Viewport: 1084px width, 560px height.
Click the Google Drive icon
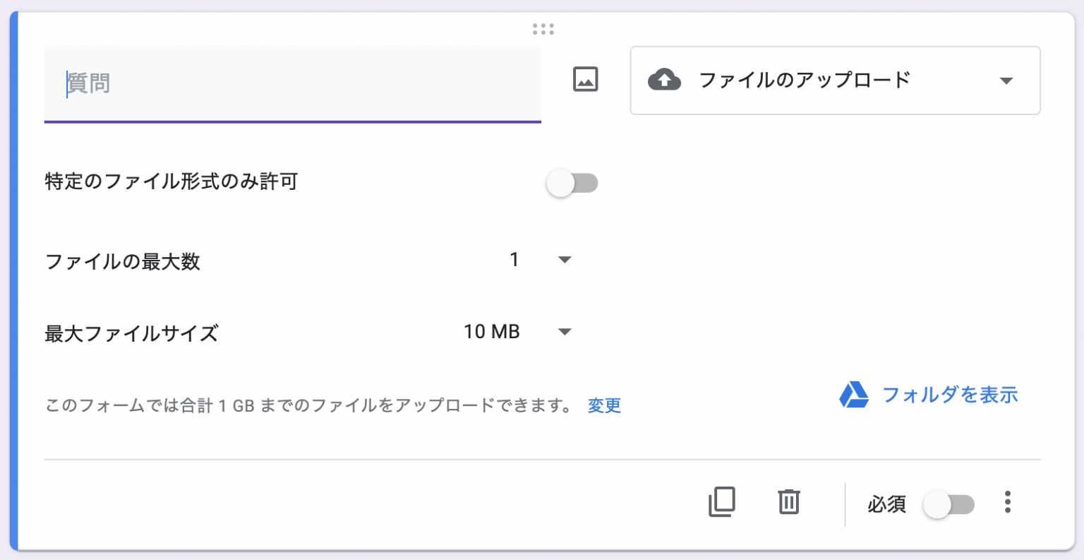[x=854, y=395]
